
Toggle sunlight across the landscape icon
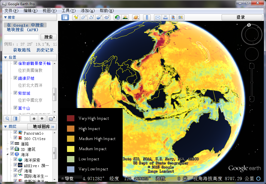[125, 17]
